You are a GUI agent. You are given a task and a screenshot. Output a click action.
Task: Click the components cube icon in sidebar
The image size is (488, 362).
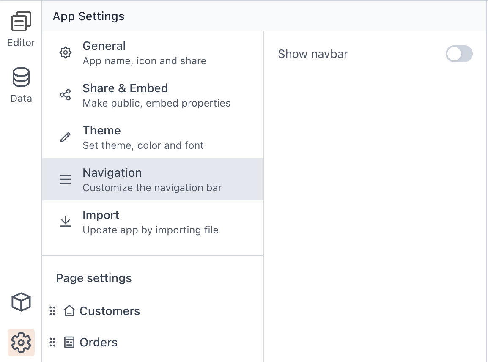(21, 302)
